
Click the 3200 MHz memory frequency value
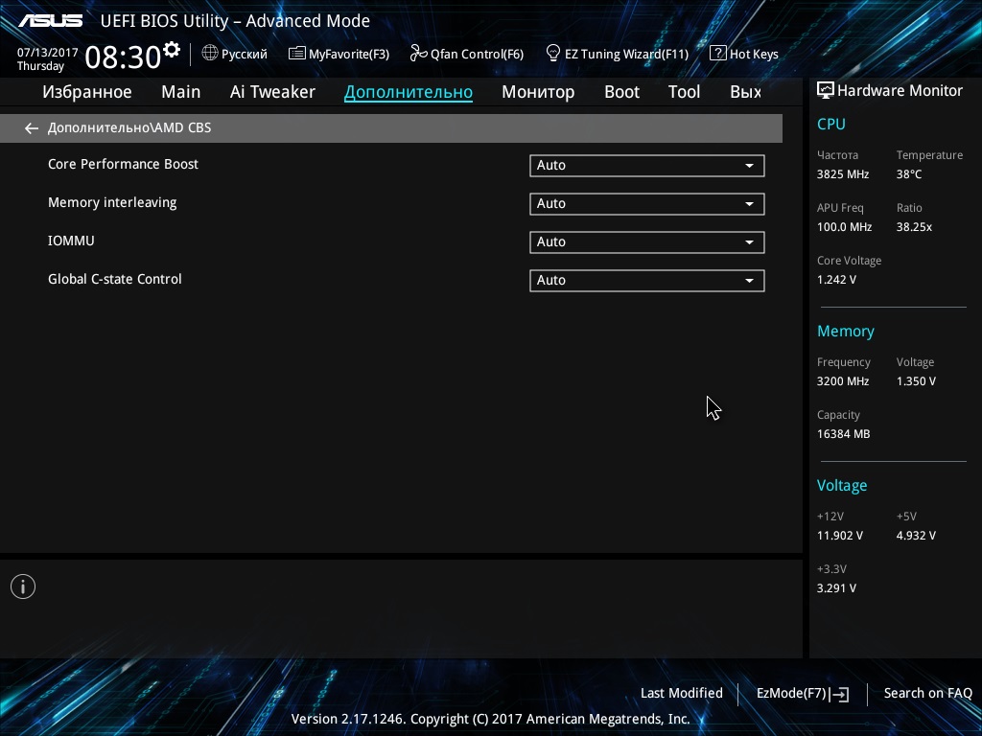coord(843,381)
